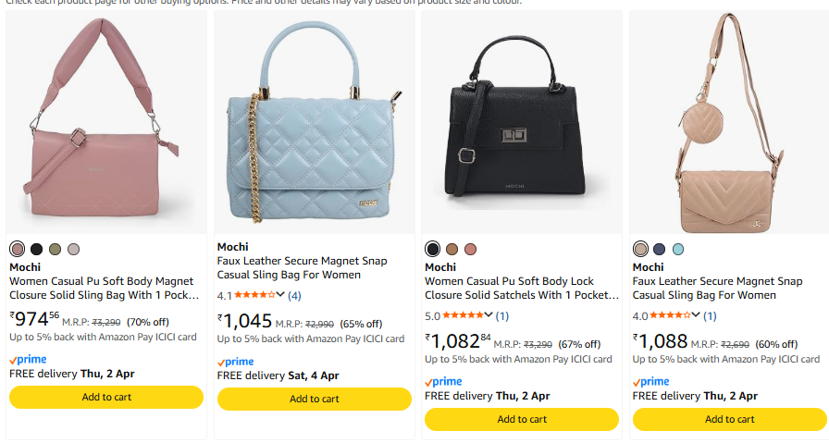Expand the rating popover arrow next to 4.1 stars
This screenshot has height=443, width=829.
tap(280, 295)
